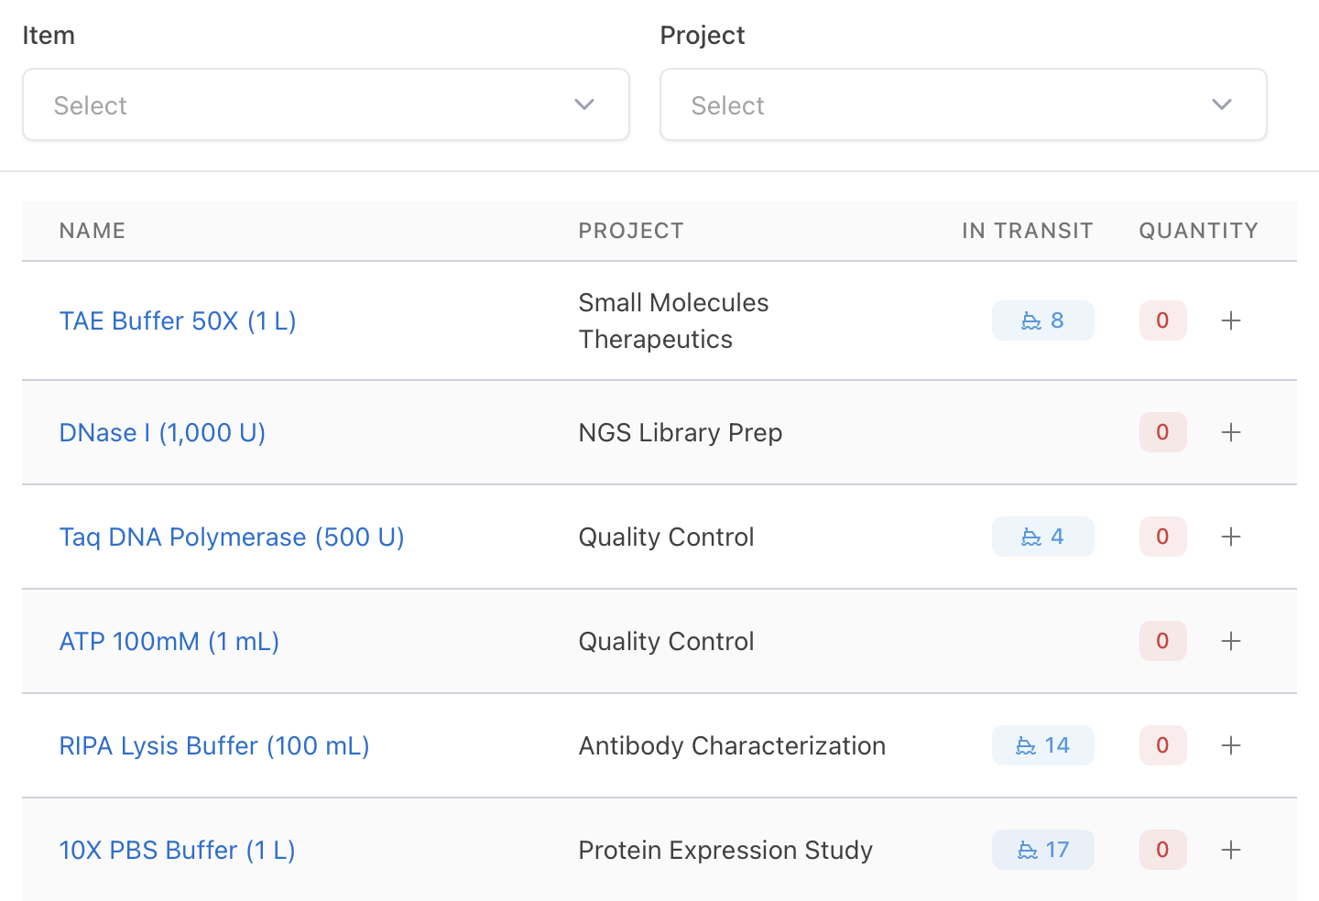Screen dimensions: 1319x901
Task: Click plus icon for DNase I row
Action: [1231, 432]
